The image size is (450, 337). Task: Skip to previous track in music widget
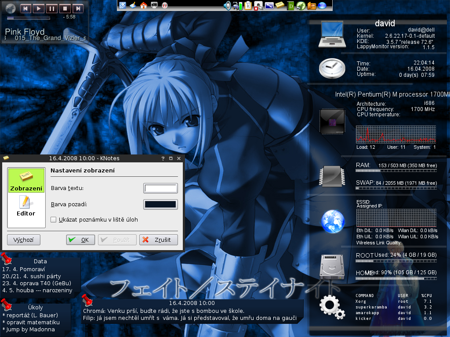25,8
